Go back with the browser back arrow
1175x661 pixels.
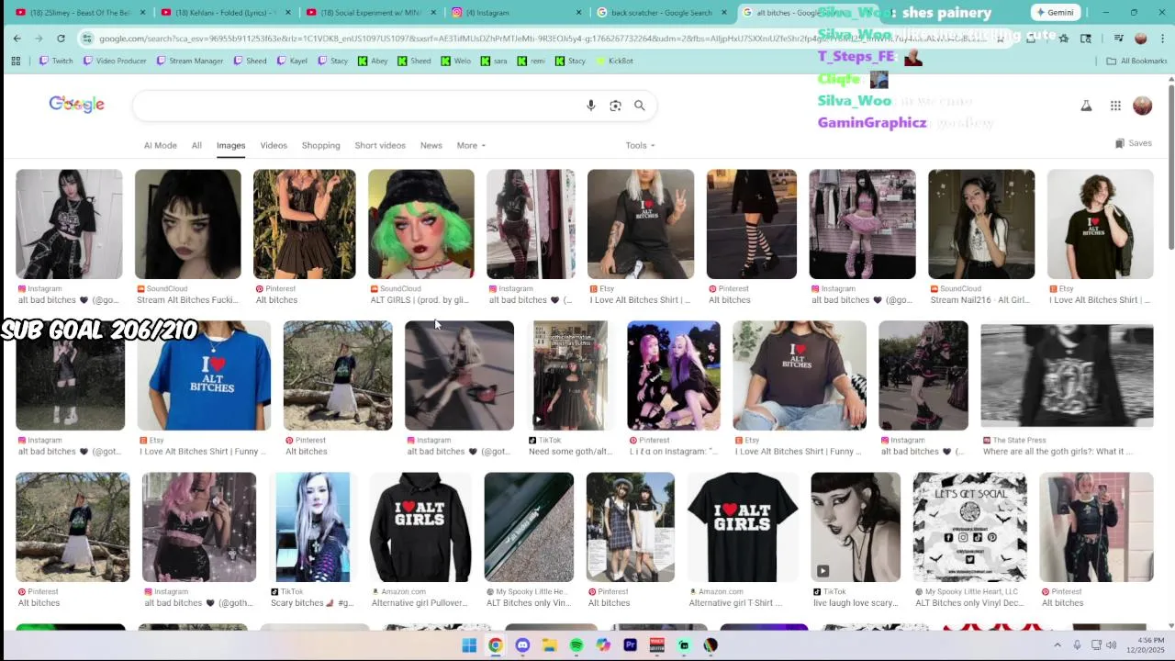coord(17,38)
